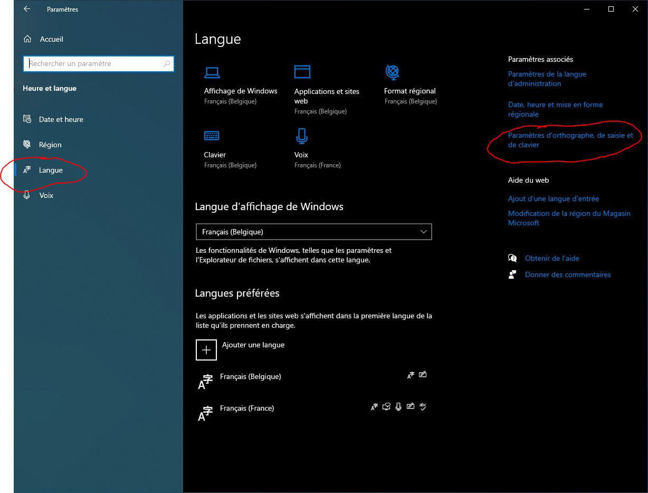This screenshot has height=493, width=648.
Task: Click the Région globe icon
Action: coord(27,144)
